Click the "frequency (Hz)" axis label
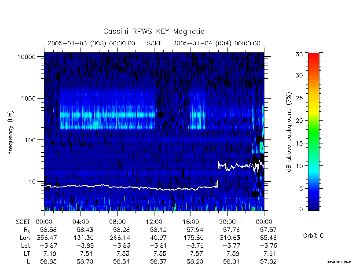Viewport: 352px width, 264px height. [x=10, y=132]
